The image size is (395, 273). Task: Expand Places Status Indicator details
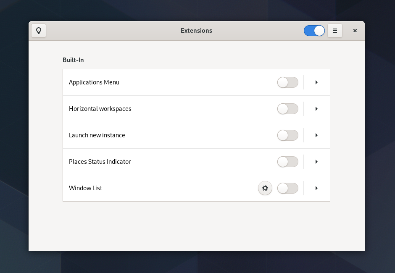pos(316,161)
